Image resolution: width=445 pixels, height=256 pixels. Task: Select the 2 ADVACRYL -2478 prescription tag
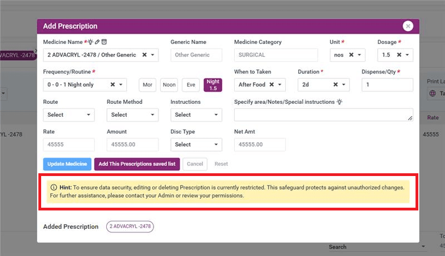click(x=130, y=227)
